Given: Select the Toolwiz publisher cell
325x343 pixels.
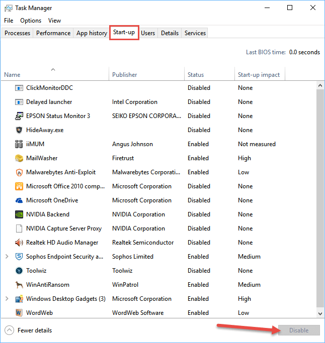Looking at the screenshot, I should (122, 271).
